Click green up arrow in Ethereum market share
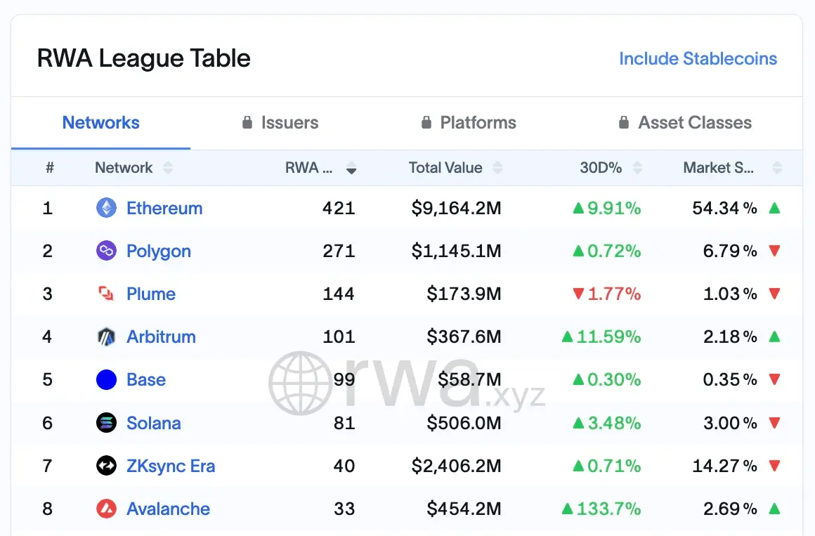Image resolution: width=815 pixels, height=536 pixels. (x=774, y=208)
